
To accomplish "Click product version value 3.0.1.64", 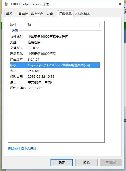I will click(34, 60).
